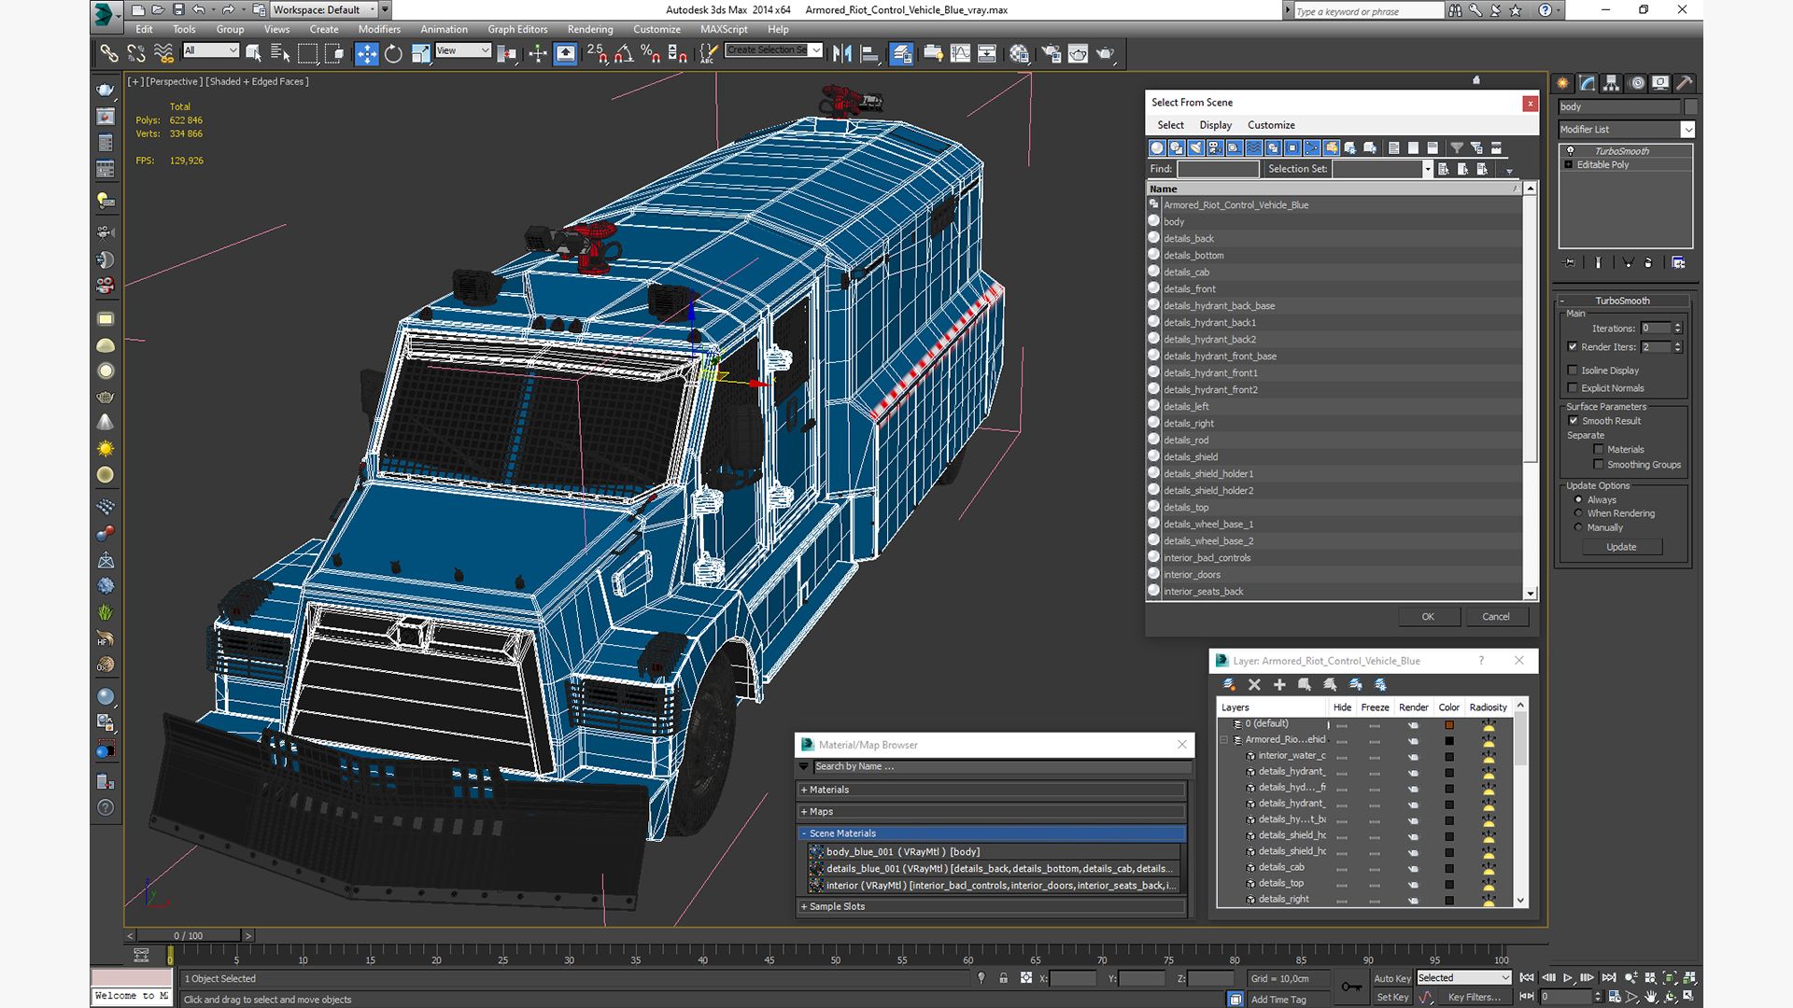Screen dimensions: 1793x1008
Task: Click Cancel in Select From Scene dialog
Action: (1496, 617)
